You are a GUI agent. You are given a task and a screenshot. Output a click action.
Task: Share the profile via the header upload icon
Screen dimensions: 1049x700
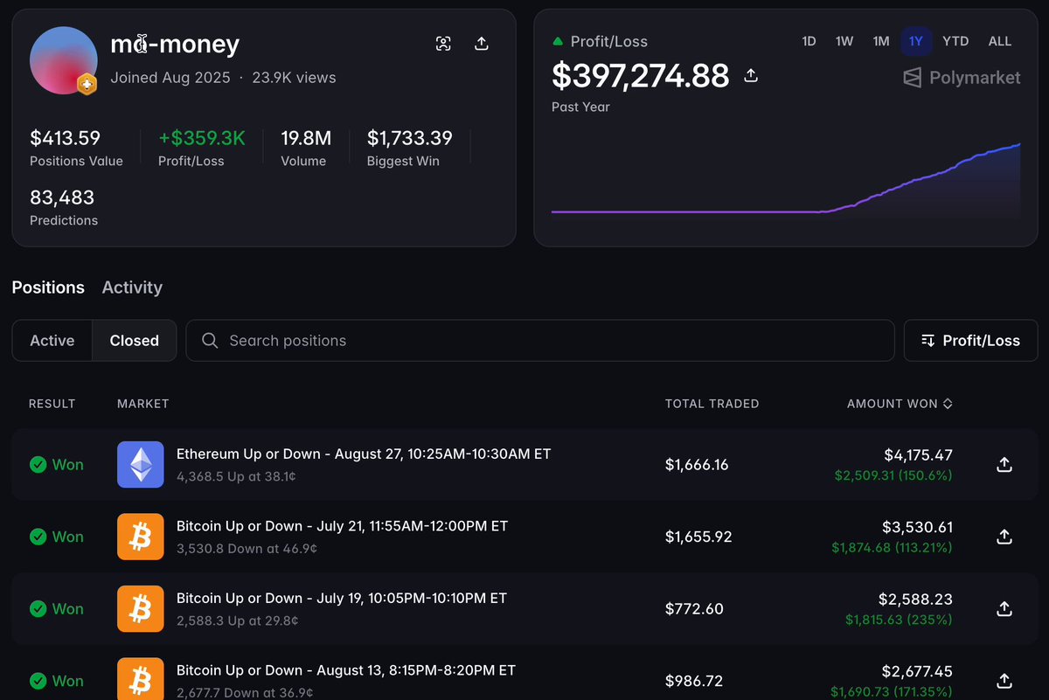coord(482,44)
